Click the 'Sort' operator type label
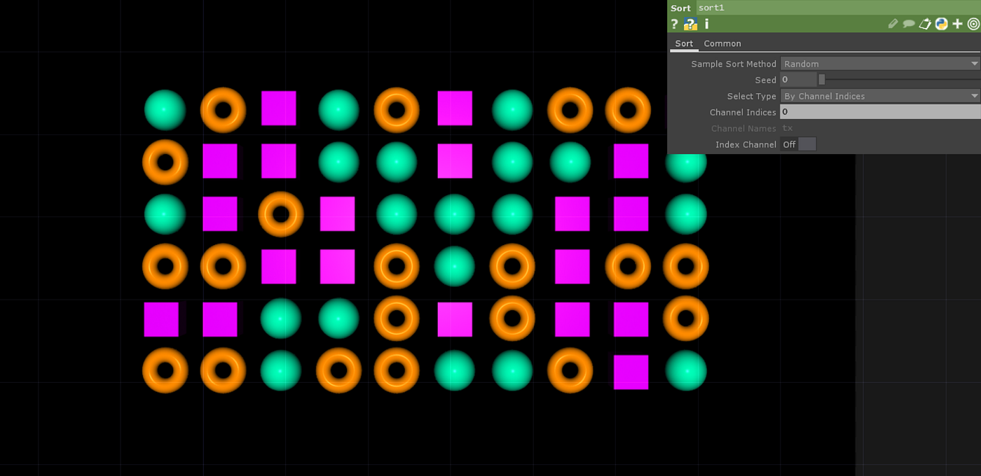 680,8
